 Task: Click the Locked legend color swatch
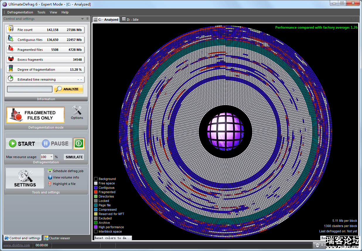(96, 201)
